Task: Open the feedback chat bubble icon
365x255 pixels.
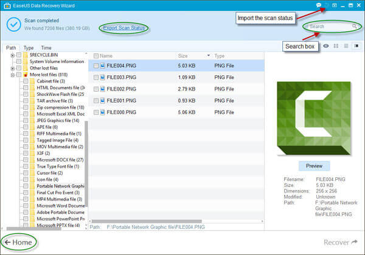Action: click(319, 5)
